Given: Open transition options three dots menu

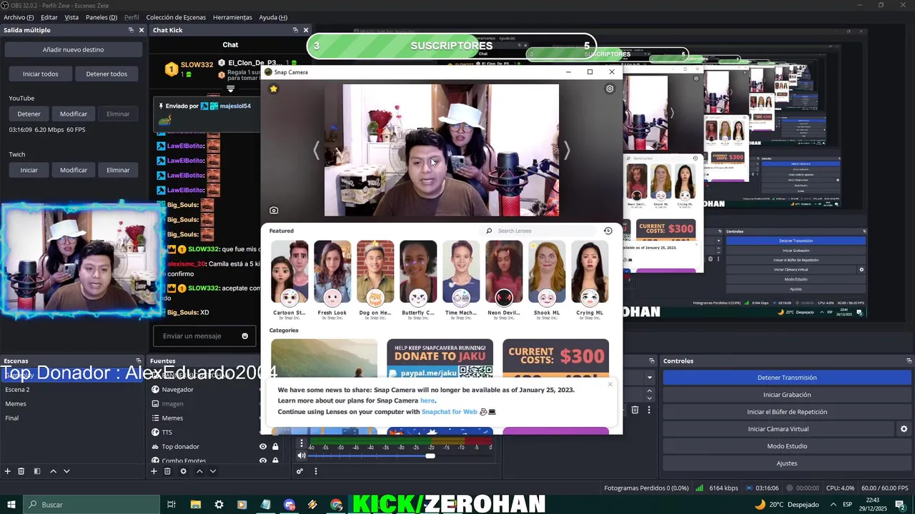Looking at the screenshot, I should 649,410.
